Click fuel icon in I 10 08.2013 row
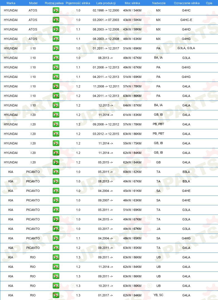The image size is (218, 300). click(56, 58)
